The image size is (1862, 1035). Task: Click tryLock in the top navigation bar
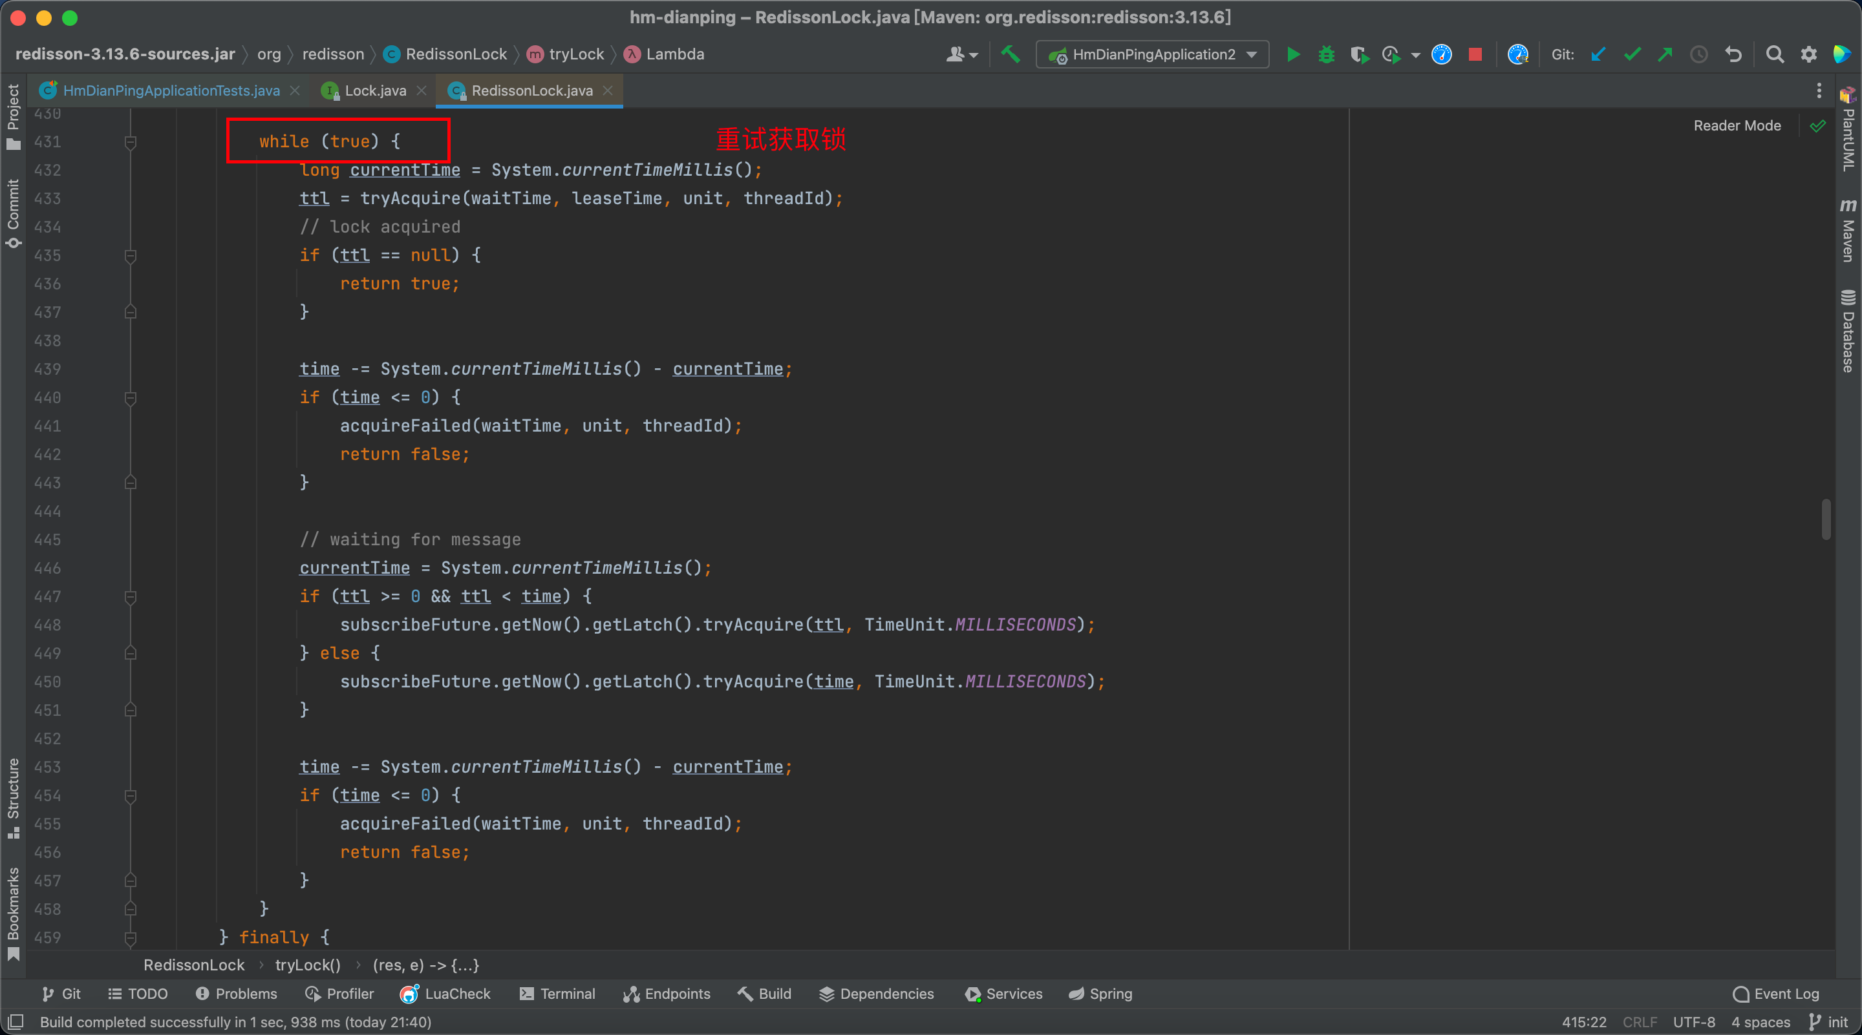click(566, 54)
